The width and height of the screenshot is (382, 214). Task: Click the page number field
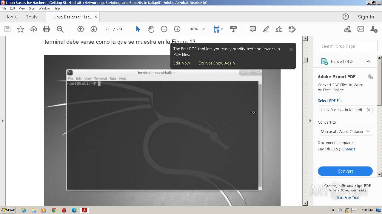[x=107, y=29]
